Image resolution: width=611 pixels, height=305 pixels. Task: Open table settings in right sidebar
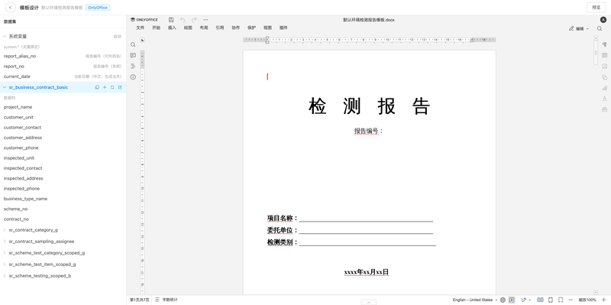604,55
